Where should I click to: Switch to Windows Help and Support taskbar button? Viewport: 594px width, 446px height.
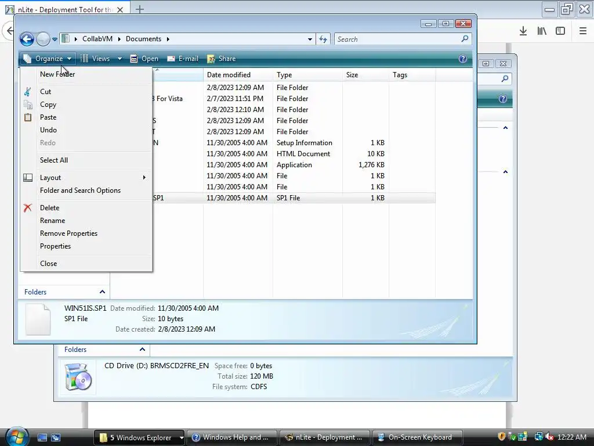click(x=233, y=438)
